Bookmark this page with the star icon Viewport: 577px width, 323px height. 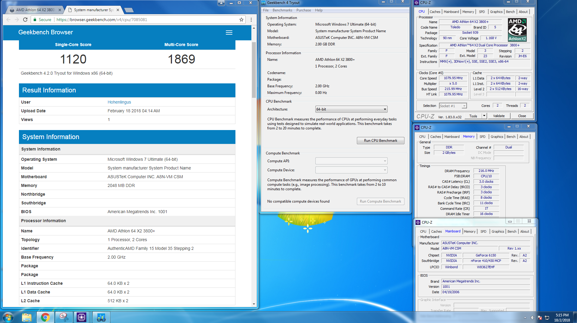pyautogui.click(x=241, y=20)
